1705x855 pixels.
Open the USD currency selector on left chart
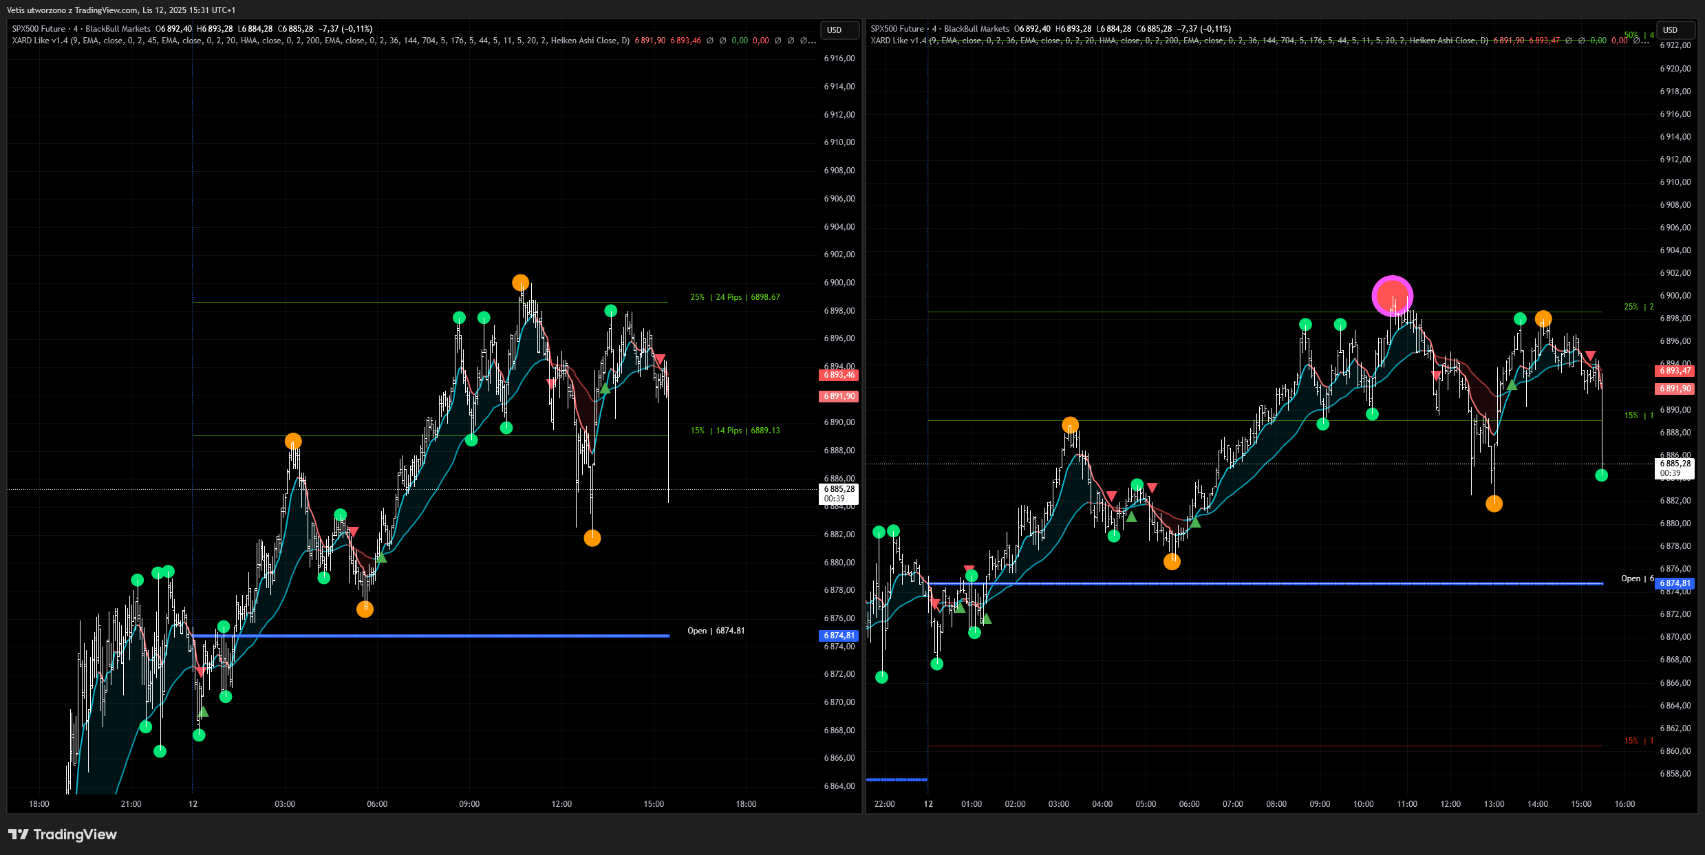tap(839, 30)
